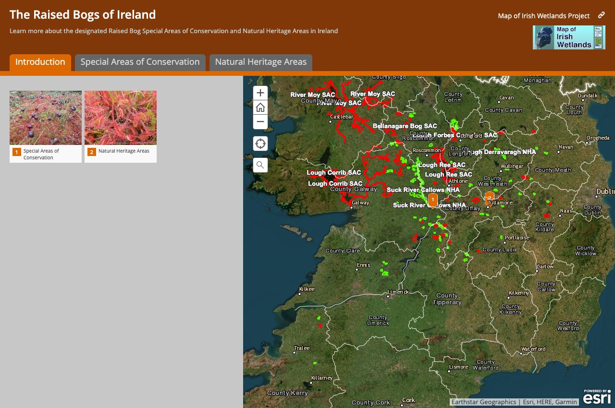
Task: Click the Castlebar town label on map
Action: click(x=342, y=117)
